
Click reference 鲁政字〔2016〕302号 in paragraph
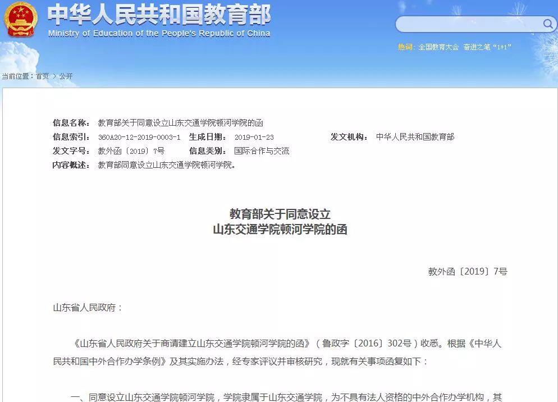pos(367,343)
